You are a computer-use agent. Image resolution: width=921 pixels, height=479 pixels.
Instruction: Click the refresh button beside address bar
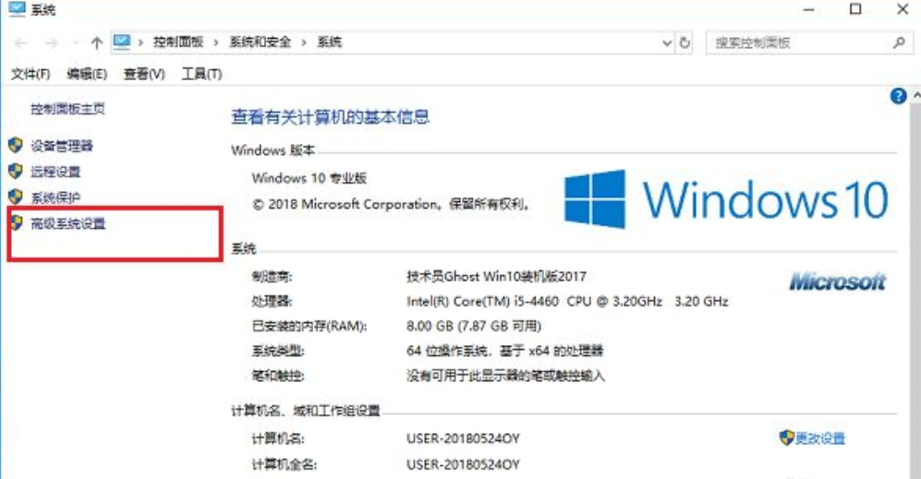pyautogui.click(x=685, y=42)
